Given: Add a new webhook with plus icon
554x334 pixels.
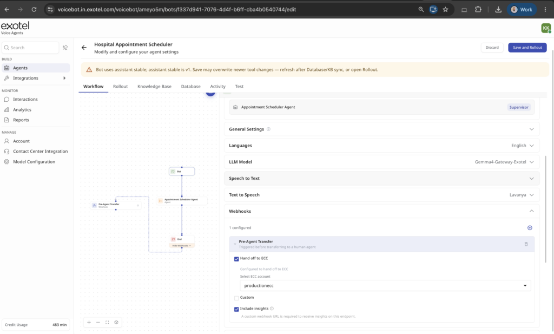Looking at the screenshot, I should (x=530, y=228).
